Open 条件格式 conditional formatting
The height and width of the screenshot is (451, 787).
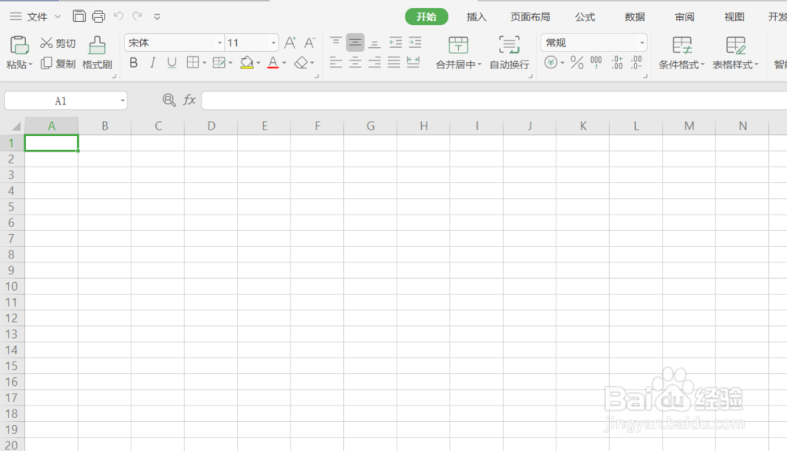681,53
